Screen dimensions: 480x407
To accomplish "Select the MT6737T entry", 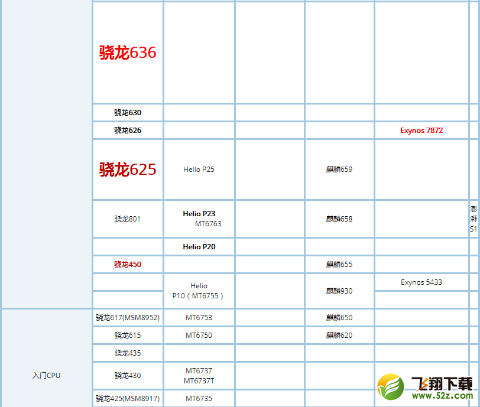I will point(199,381).
